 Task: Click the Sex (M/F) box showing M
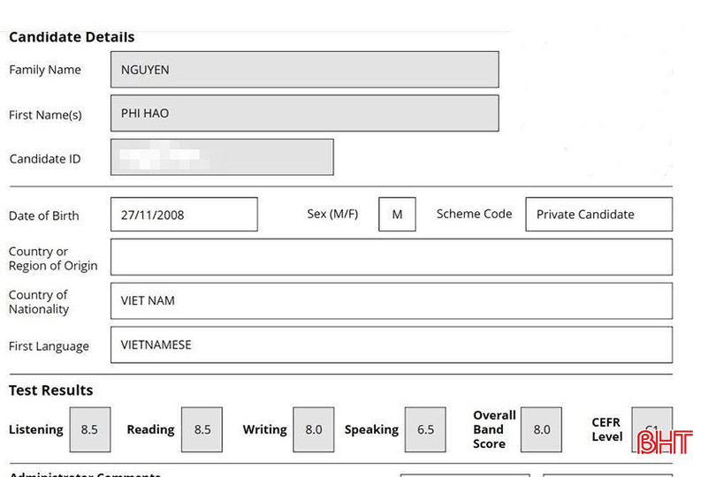[x=397, y=215]
